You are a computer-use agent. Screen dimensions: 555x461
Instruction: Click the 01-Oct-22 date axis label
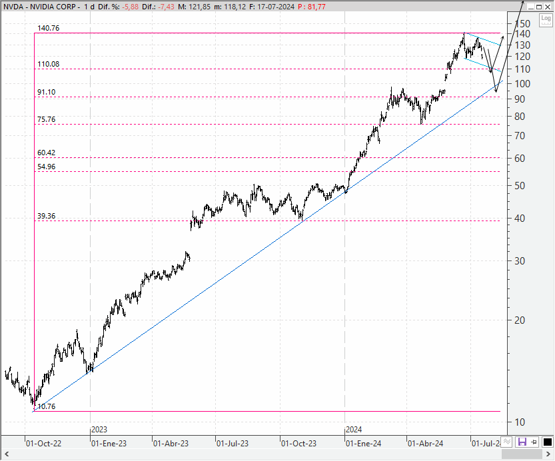pyautogui.click(x=43, y=443)
